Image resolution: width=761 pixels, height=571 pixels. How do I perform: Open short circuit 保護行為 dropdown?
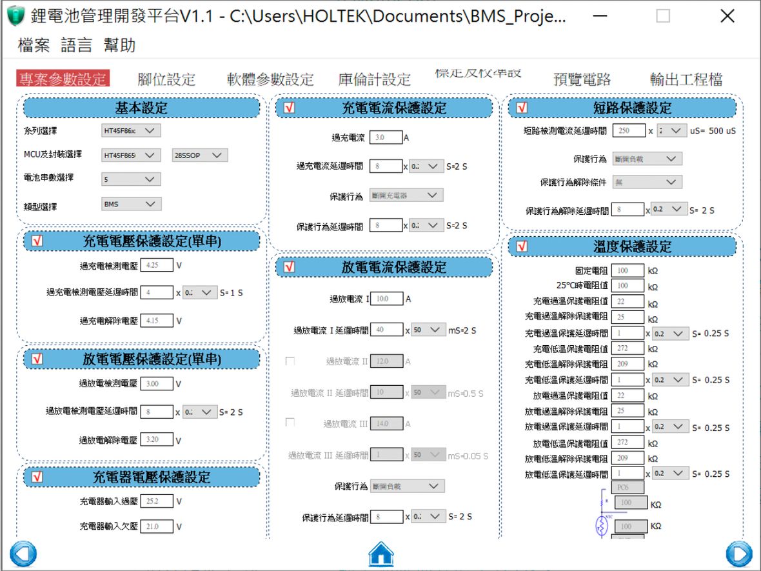[x=647, y=159]
